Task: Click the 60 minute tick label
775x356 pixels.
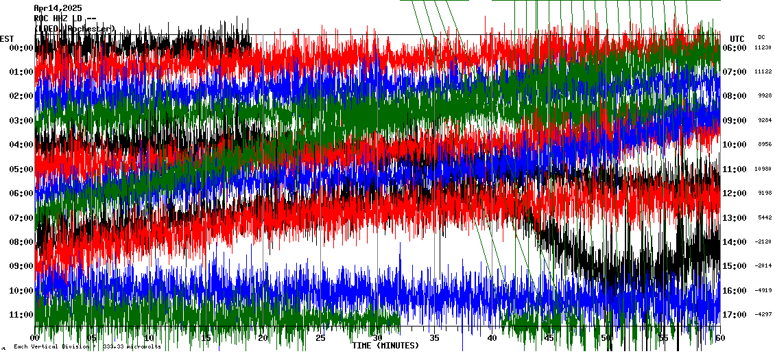Action: (719, 338)
